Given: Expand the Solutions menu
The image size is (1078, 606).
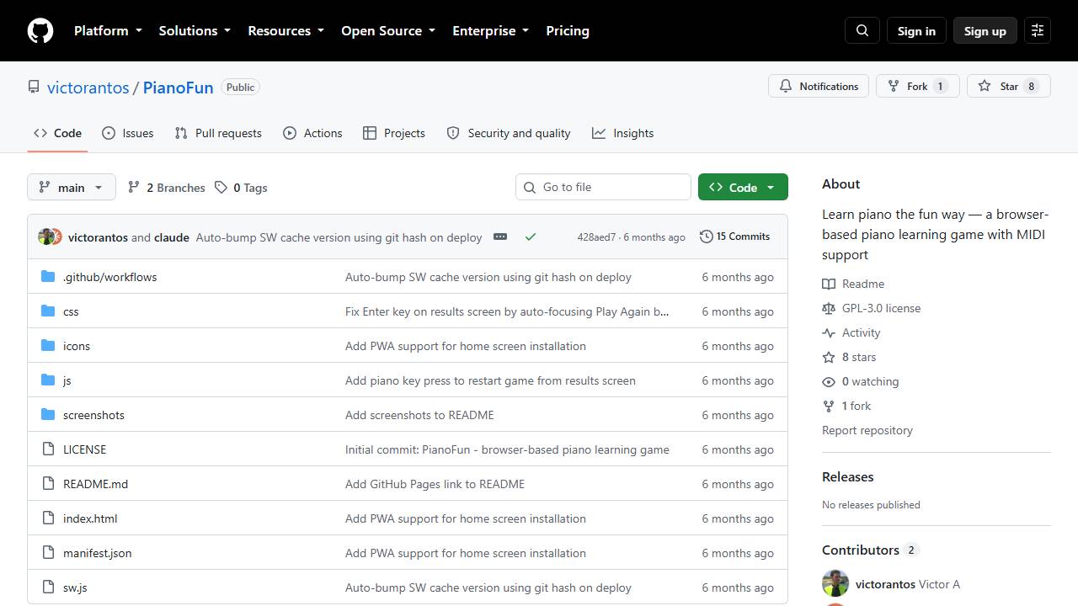Looking at the screenshot, I should click(195, 30).
